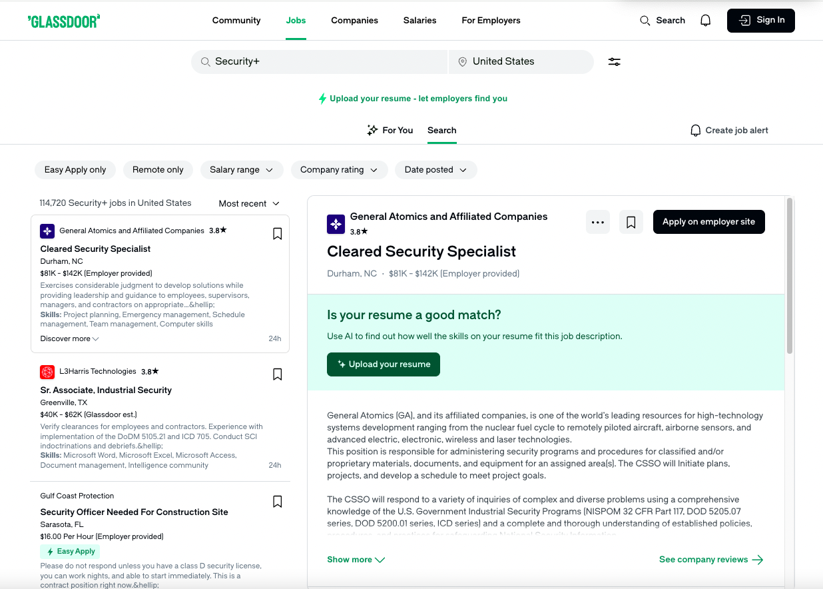Click the Create job alert bell icon
Screen dimensions: 823x589
click(x=695, y=130)
